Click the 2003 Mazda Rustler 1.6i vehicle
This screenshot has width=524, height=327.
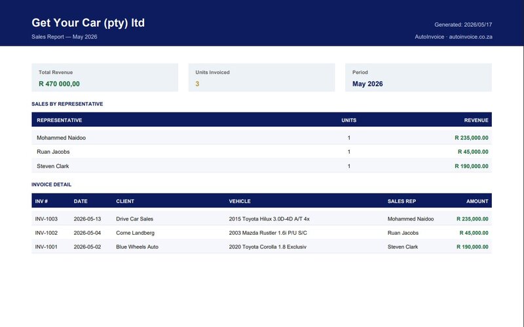tap(268, 233)
